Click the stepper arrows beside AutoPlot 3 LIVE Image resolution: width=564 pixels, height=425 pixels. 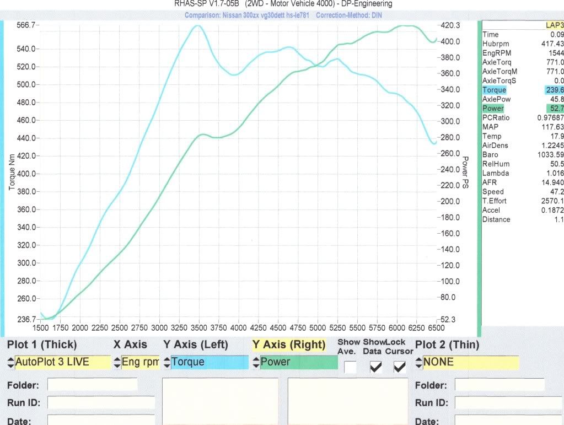[10, 363]
